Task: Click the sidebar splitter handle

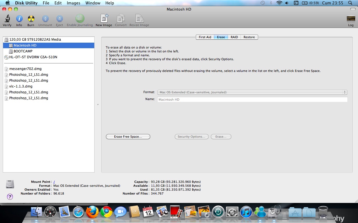Action: click(98, 105)
